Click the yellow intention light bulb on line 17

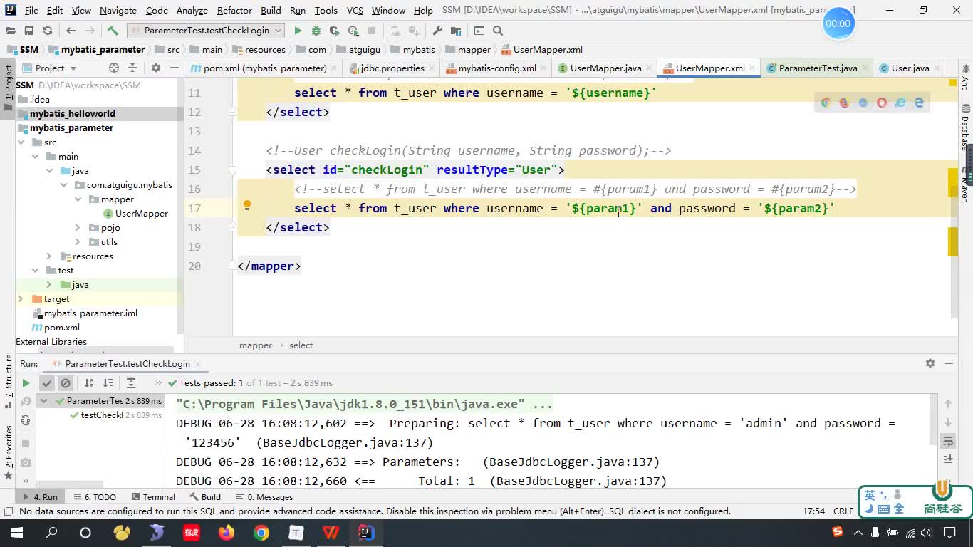(247, 206)
